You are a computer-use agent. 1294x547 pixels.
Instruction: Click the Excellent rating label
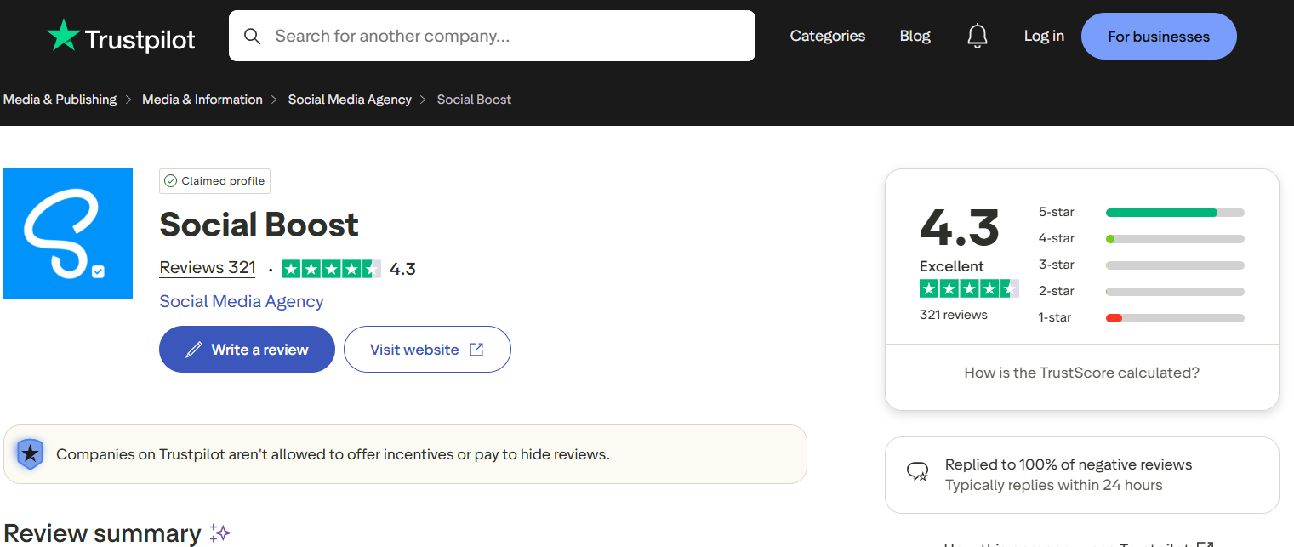click(952, 266)
